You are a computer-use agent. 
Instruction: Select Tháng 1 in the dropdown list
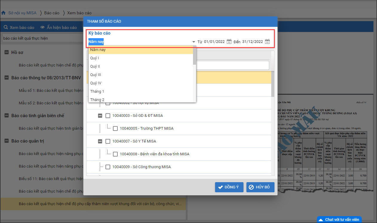pyautogui.click(x=97, y=92)
